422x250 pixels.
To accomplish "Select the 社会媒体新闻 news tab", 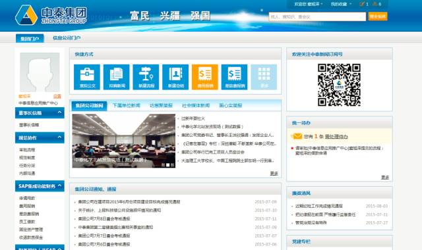I will [x=196, y=105].
